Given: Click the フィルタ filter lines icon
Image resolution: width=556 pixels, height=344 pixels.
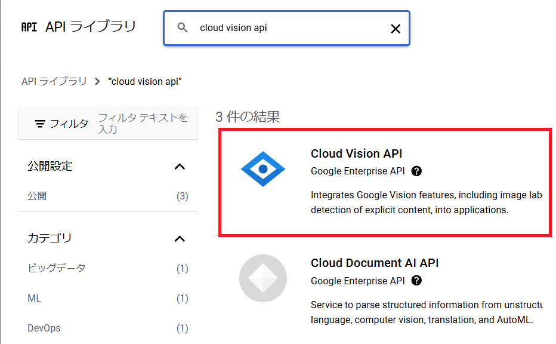Looking at the screenshot, I should pos(40,124).
